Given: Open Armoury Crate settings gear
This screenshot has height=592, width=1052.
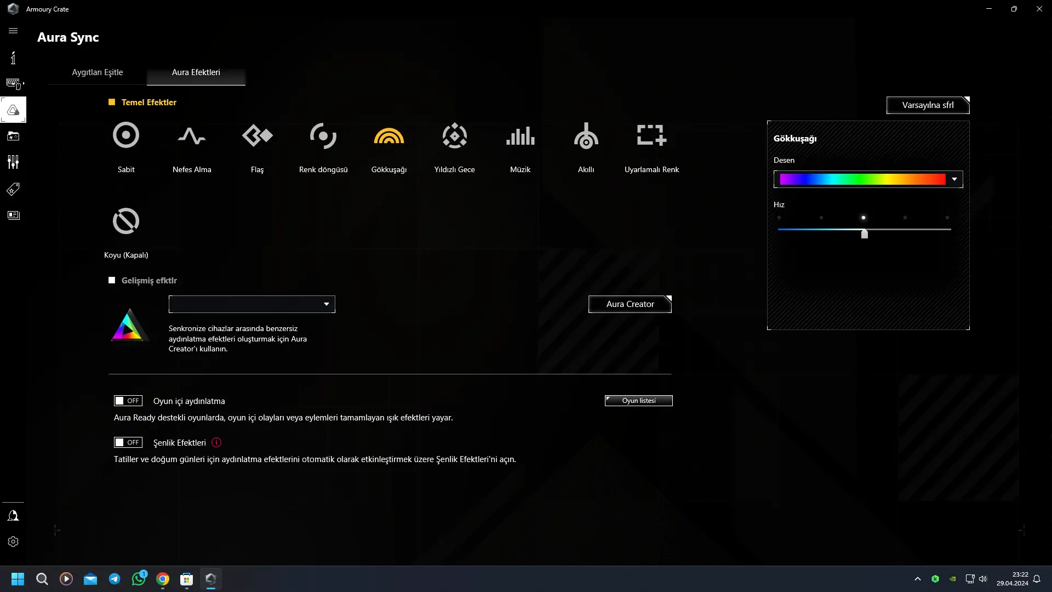Looking at the screenshot, I should (x=13, y=542).
